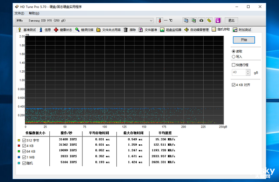Click the blue 1 MB legend swatch
The width and height of the screenshot is (279, 182).
tap(19, 157)
